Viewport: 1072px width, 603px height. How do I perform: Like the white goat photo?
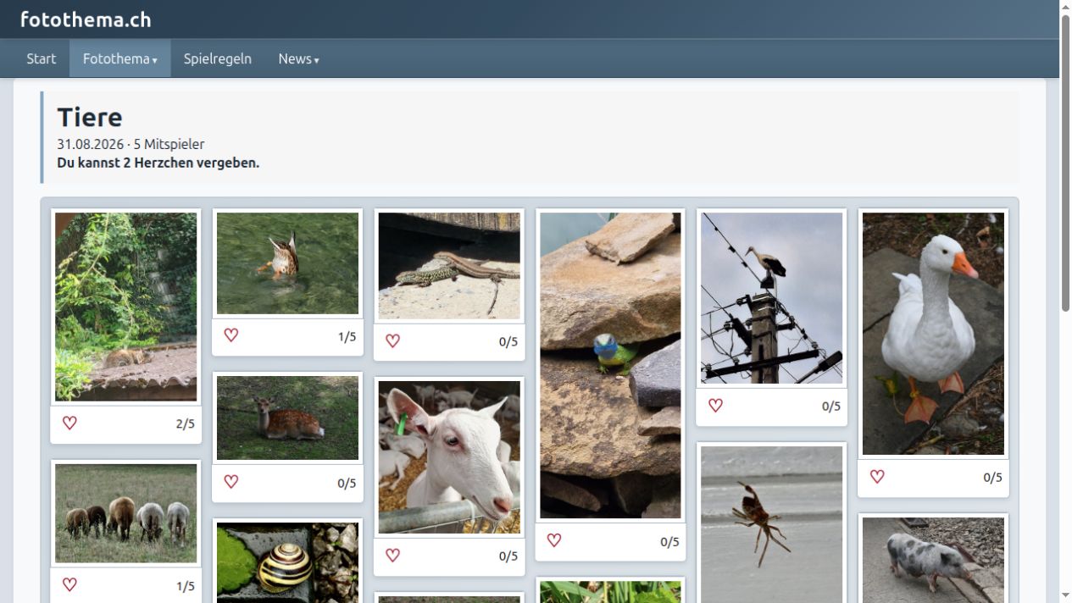[x=392, y=555]
